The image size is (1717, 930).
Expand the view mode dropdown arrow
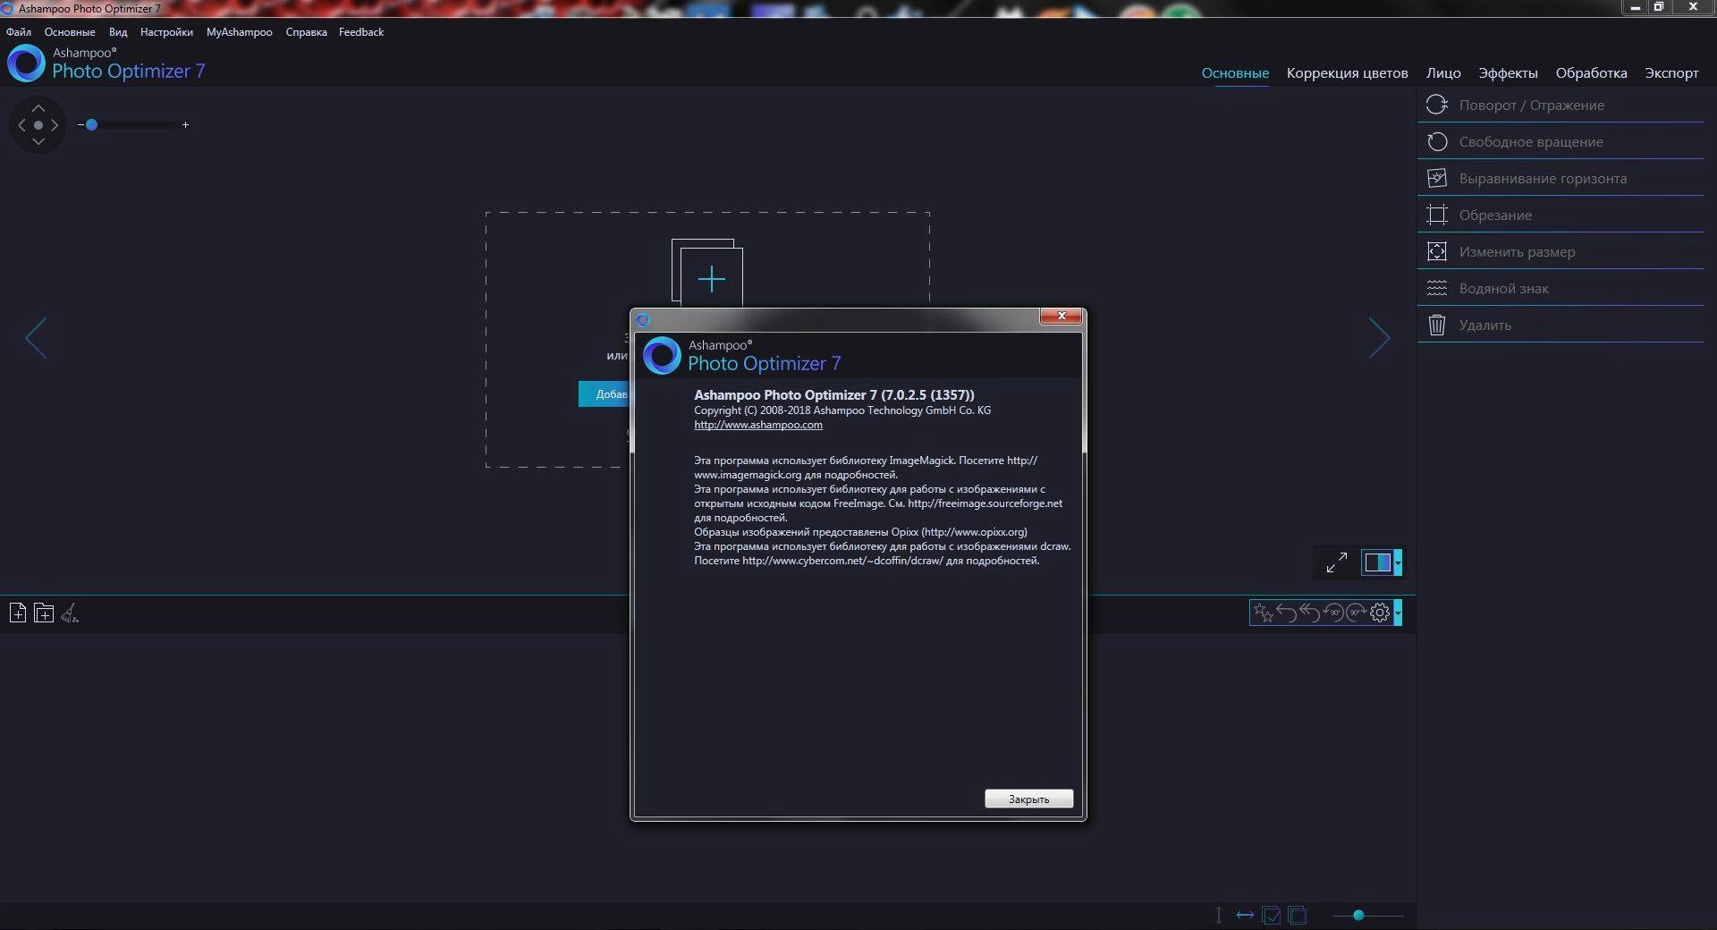[1398, 562]
